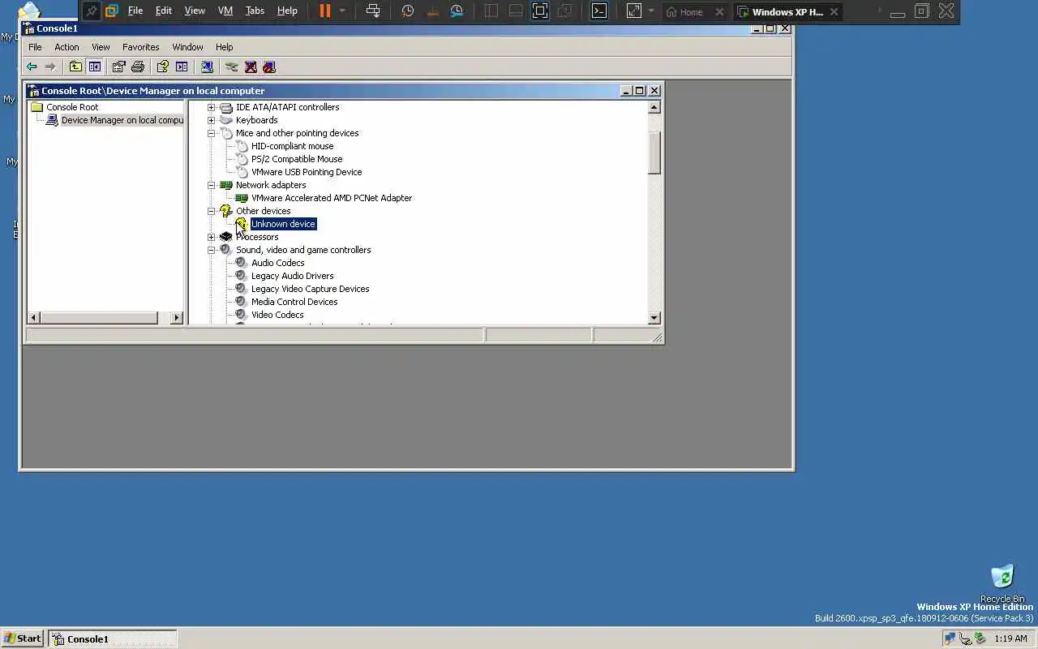Open the VMware console view terminal icon
The width and height of the screenshot is (1038, 649).
(598, 11)
